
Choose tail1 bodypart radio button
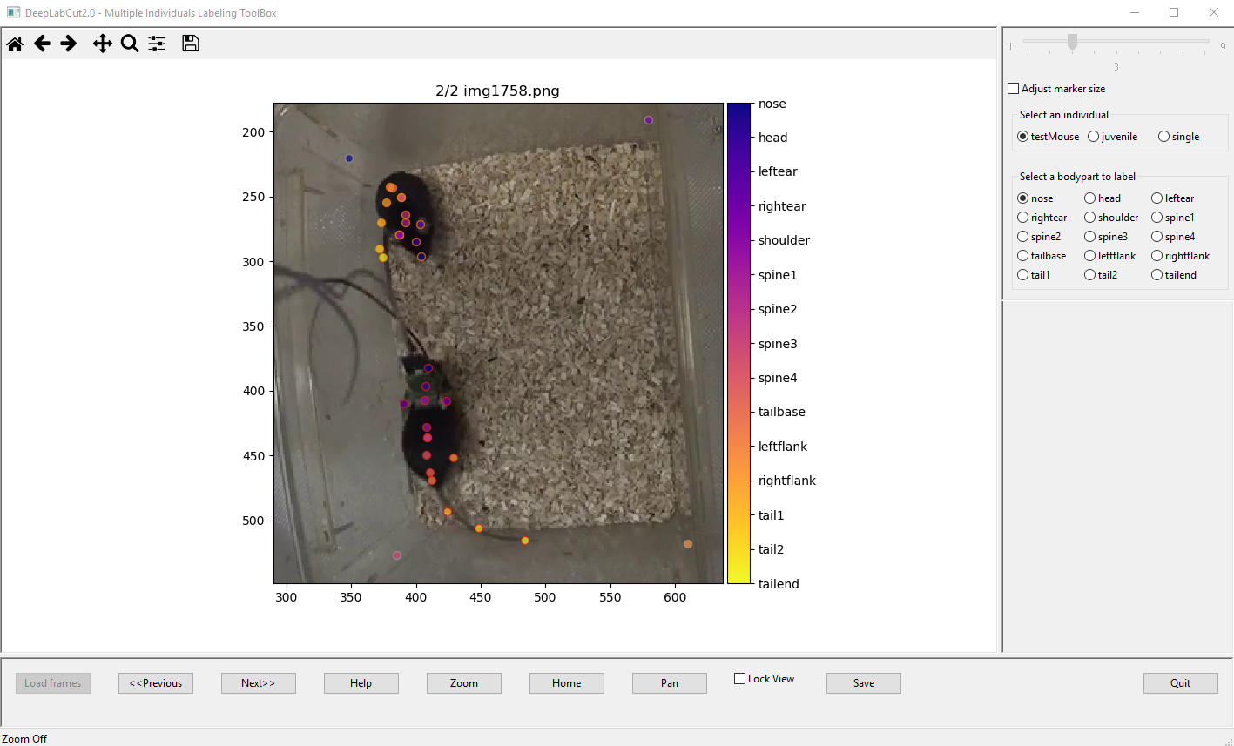coord(1022,275)
